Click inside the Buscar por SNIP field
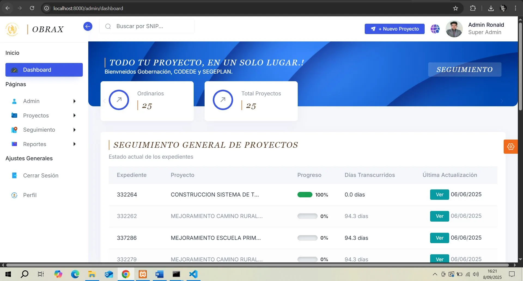Screen dimensions: 523x281 (x=147, y=26)
